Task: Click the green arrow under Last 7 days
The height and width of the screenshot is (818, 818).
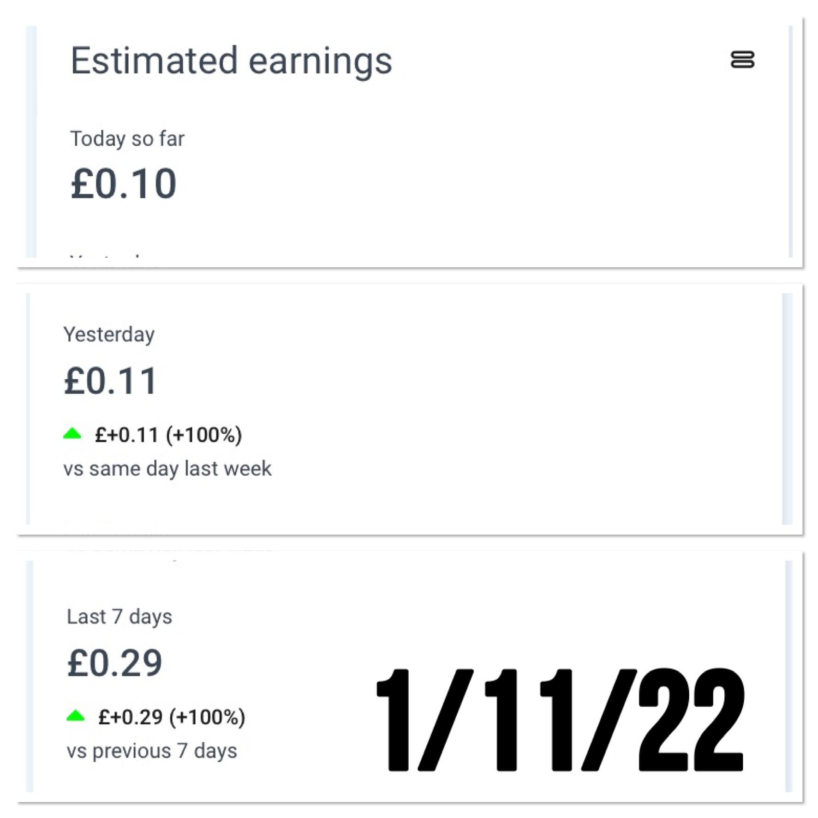Action: click(76, 716)
